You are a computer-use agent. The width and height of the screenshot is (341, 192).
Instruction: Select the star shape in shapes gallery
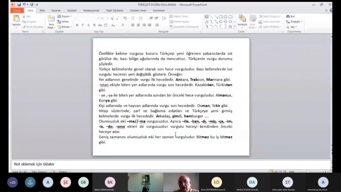click(230, 27)
